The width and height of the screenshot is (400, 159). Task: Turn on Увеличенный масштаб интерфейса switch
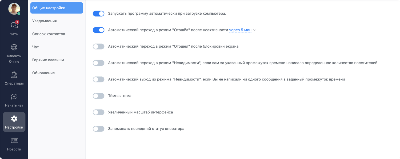click(x=98, y=112)
